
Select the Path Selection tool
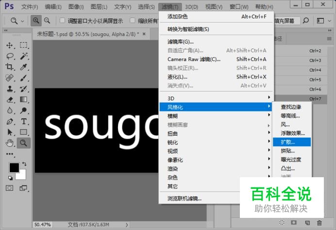(x=9, y=132)
